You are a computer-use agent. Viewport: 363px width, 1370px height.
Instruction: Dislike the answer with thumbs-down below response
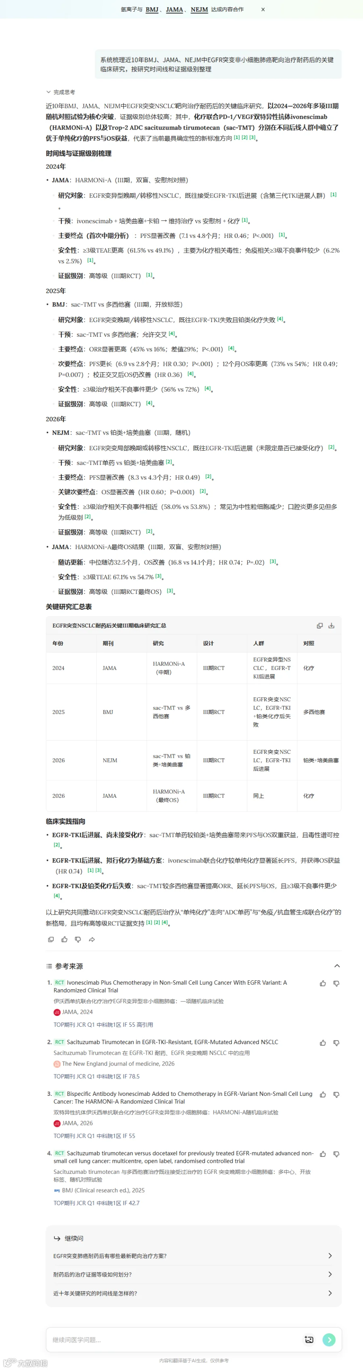tap(78, 939)
